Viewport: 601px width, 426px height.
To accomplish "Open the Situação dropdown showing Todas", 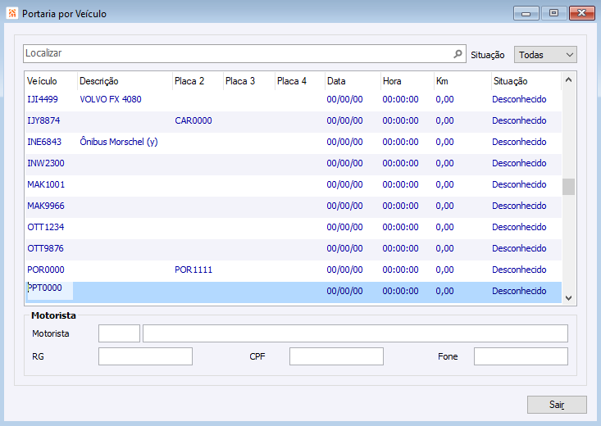I will (545, 55).
